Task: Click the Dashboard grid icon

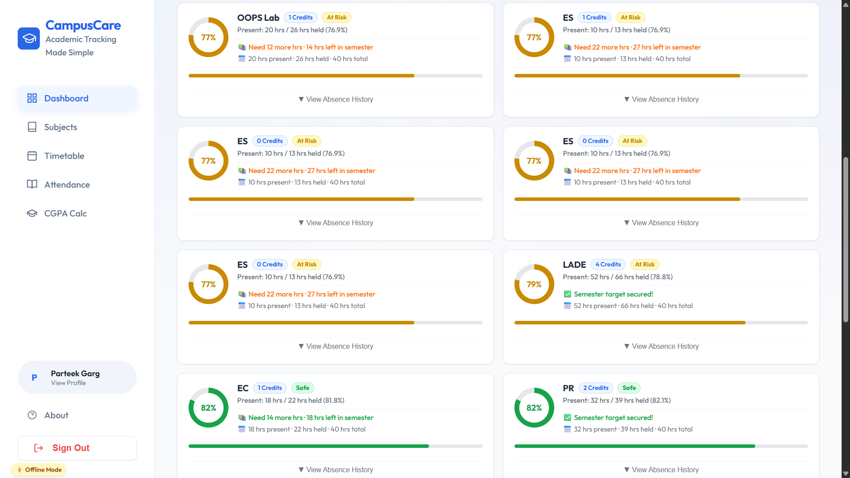Action: pos(32,98)
